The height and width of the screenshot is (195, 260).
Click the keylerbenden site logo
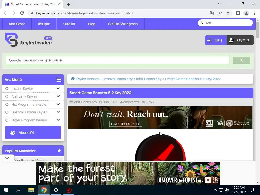point(28,40)
